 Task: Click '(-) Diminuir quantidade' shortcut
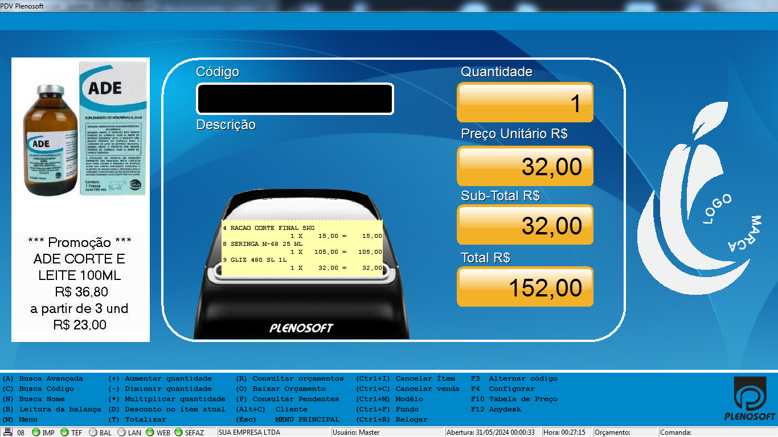tap(160, 389)
